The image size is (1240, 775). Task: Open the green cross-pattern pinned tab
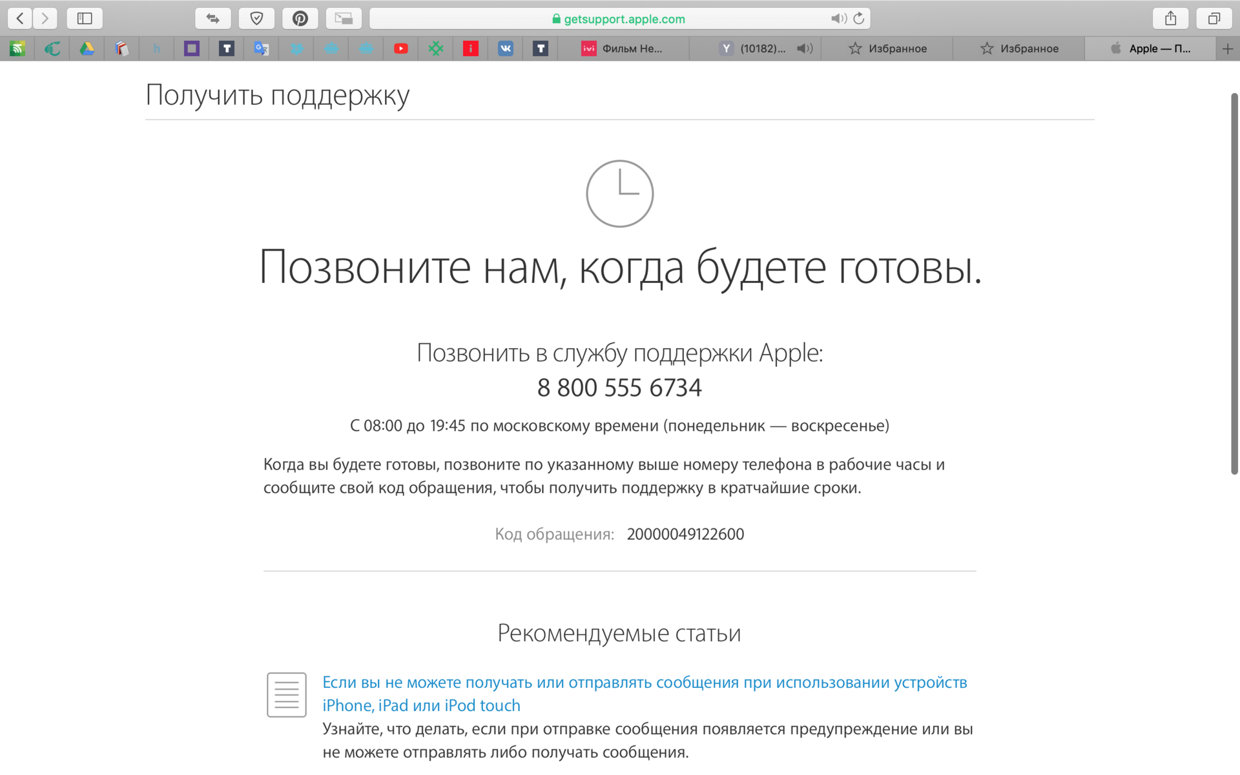pyautogui.click(x=436, y=48)
